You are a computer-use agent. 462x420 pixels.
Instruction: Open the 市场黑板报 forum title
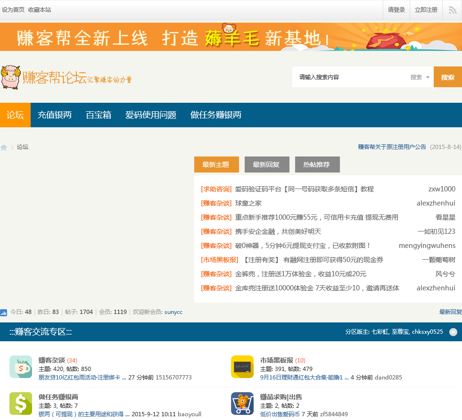coord(276,360)
